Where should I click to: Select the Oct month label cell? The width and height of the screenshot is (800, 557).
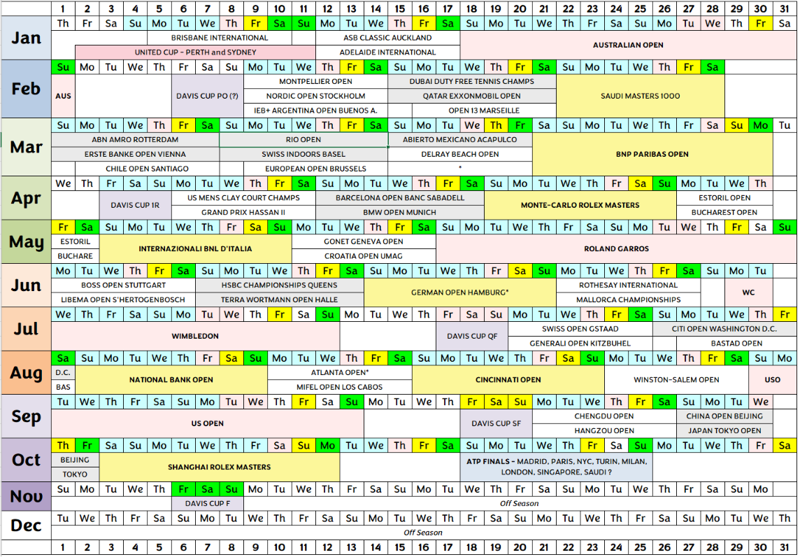(26, 460)
